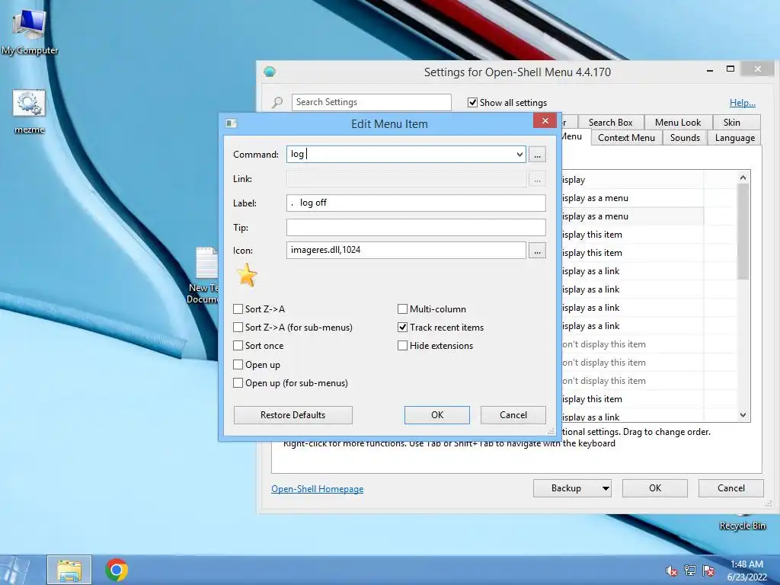Uncheck Track recent items

coord(402,328)
